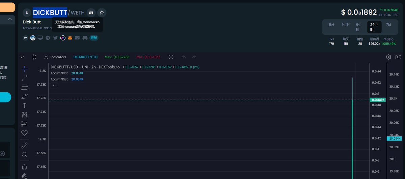Select the 6小时 timeframe tab
The width and height of the screenshot is (405, 179).
(x=358, y=27)
